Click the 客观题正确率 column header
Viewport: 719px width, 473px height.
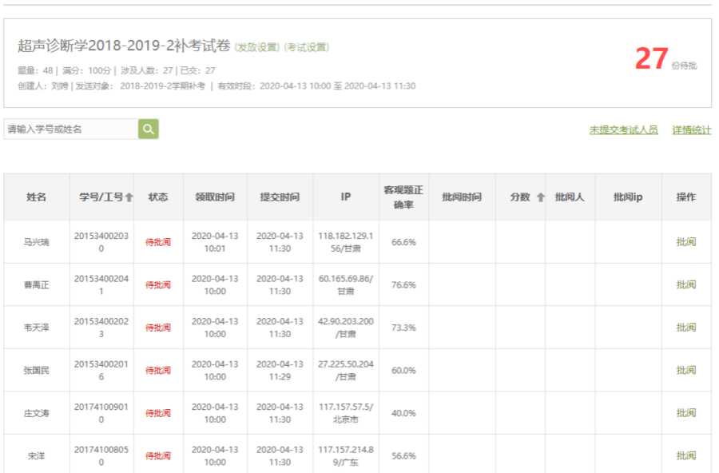point(403,197)
